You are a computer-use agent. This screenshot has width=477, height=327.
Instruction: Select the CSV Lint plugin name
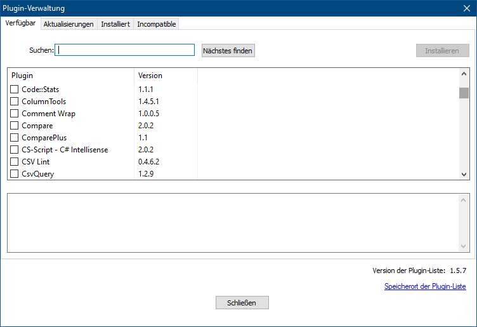[36, 162]
